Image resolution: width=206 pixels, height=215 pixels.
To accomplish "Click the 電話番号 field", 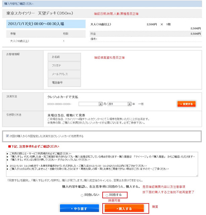I will point(64,83).
